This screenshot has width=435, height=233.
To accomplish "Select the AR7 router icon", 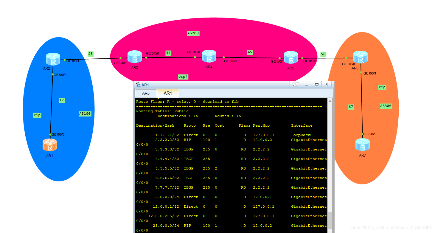I will 363,145.
